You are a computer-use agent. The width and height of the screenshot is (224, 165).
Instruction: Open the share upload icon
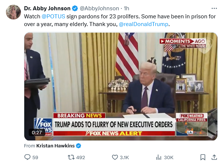[214, 157]
